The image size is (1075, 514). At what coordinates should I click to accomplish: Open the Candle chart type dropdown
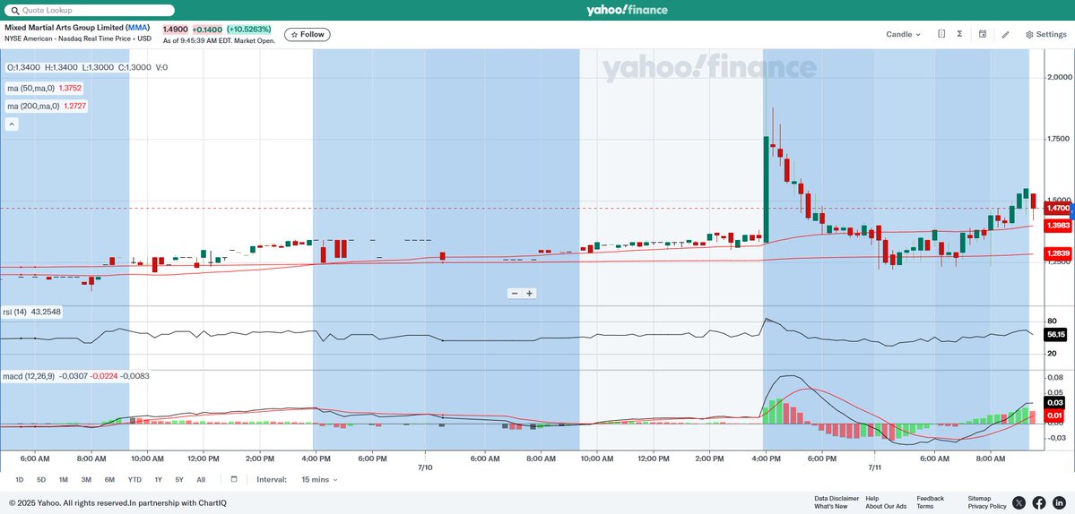[x=903, y=34]
